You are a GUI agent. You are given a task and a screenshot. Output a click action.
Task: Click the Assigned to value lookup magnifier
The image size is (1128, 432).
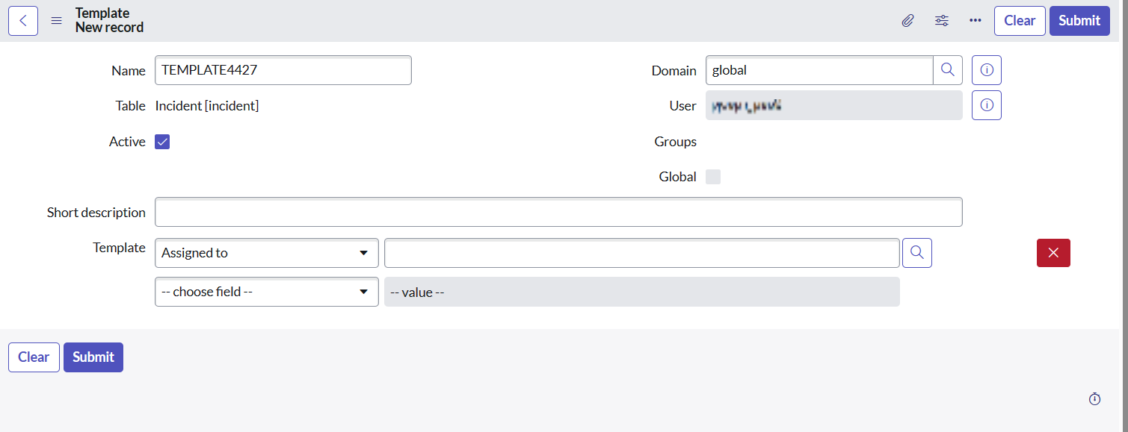pyautogui.click(x=916, y=252)
